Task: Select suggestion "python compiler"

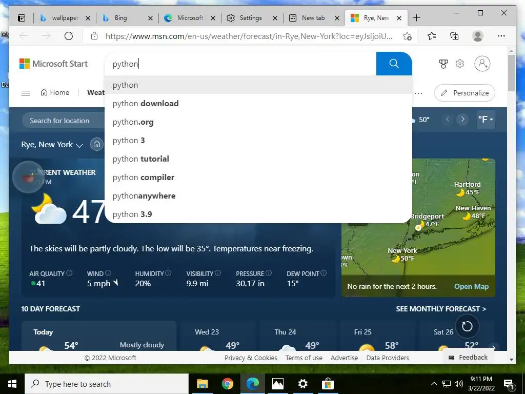Action: 258,177
